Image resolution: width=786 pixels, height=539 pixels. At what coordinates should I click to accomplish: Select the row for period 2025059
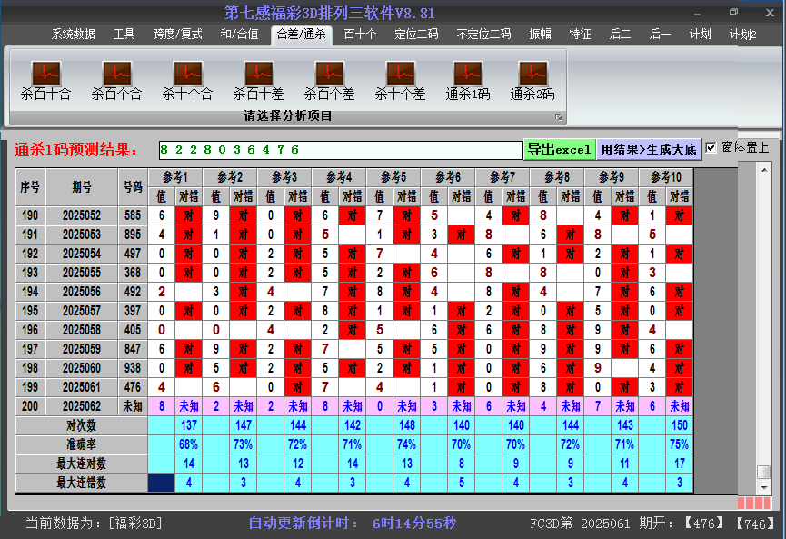353,349
